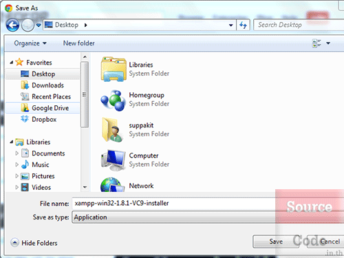Collapse folder pane with Hide Folders

click(34, 243)
